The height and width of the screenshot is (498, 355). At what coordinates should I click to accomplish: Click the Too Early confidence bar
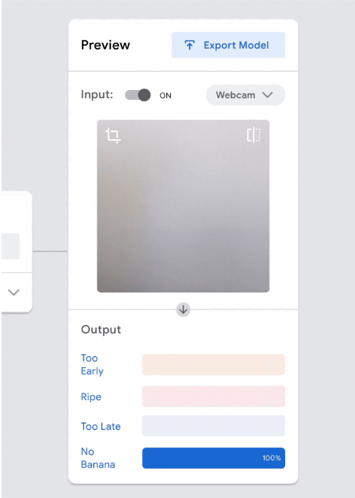213,365
